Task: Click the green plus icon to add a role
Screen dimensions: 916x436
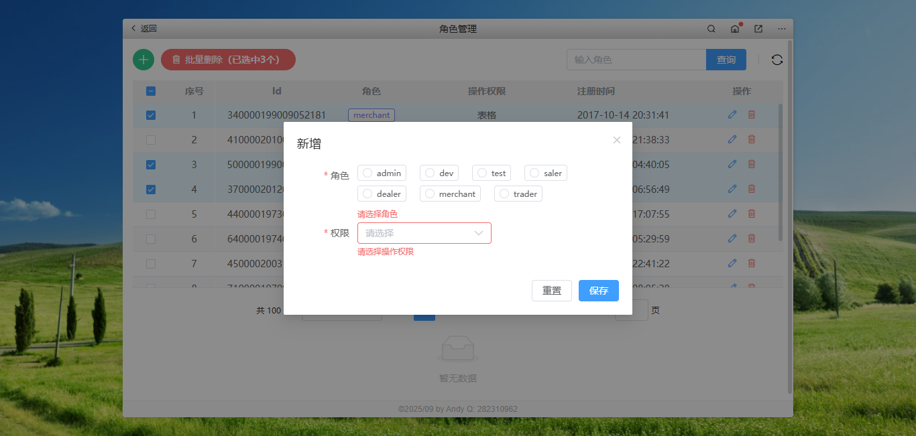Action: click(143, 60)
